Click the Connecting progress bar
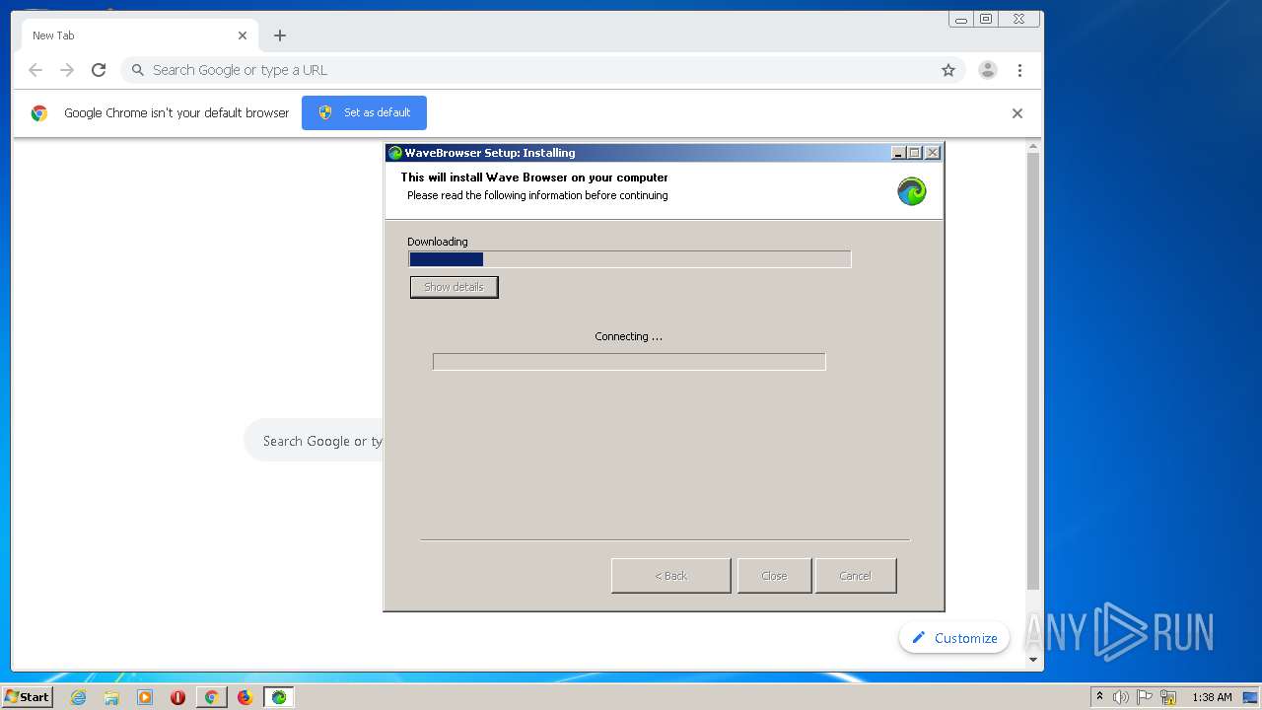Screen dimensions: 1262x710 point(629,362)
